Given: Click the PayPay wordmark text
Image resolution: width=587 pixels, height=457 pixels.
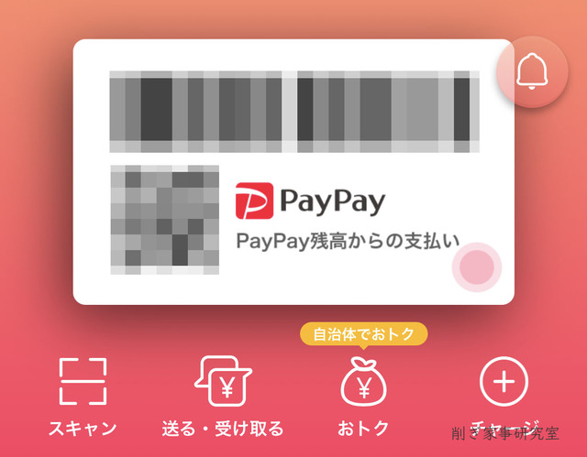Looking at the screenshot, I should tap(332, 201).
